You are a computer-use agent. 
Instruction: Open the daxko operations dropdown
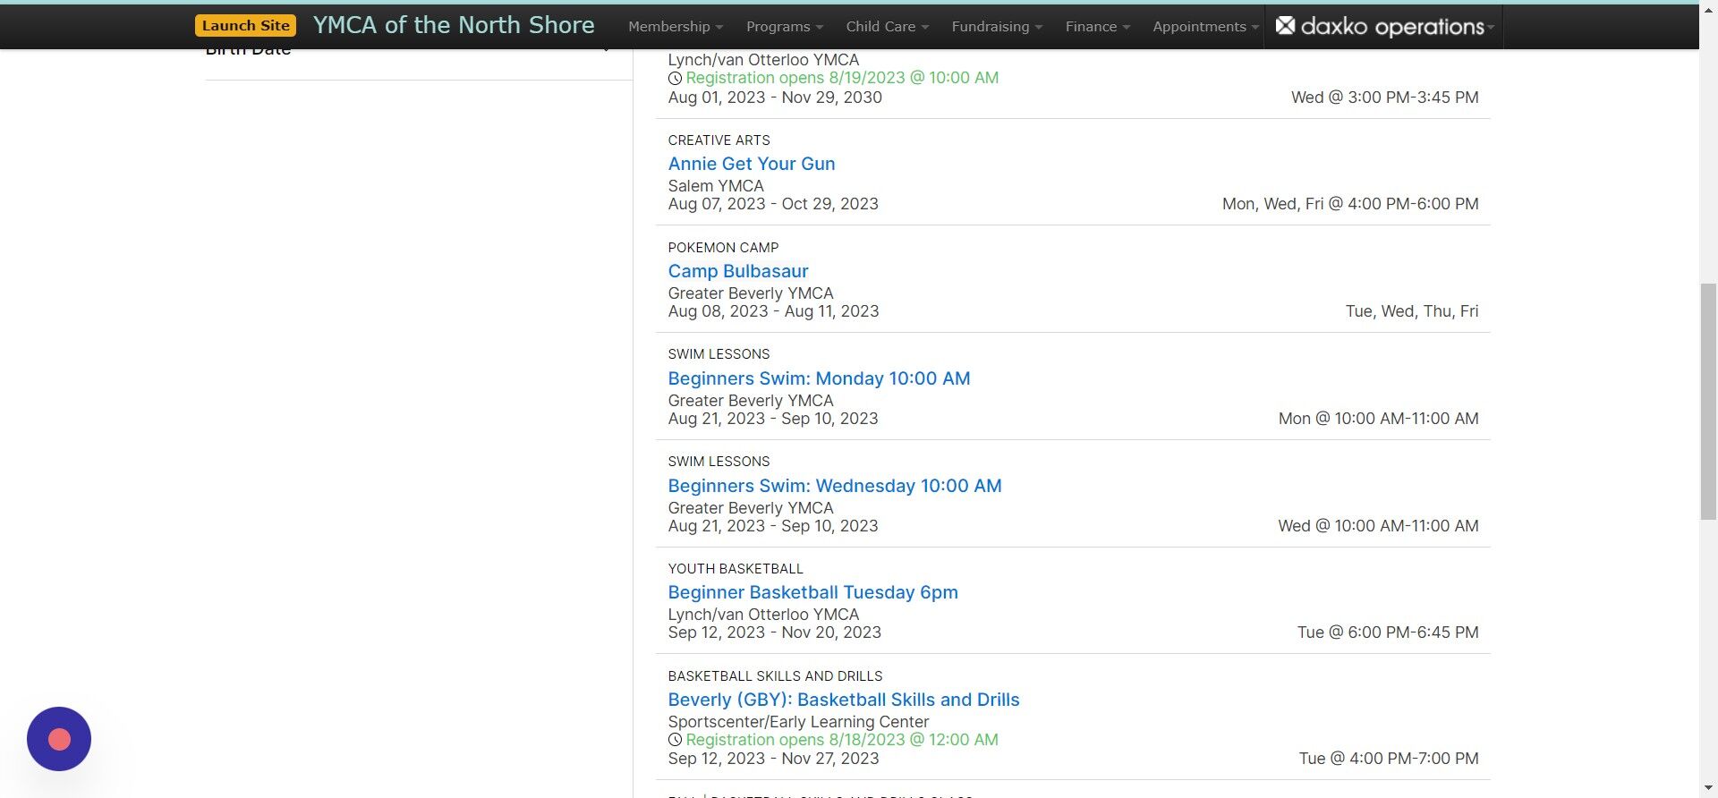(x=1384, y=27)
